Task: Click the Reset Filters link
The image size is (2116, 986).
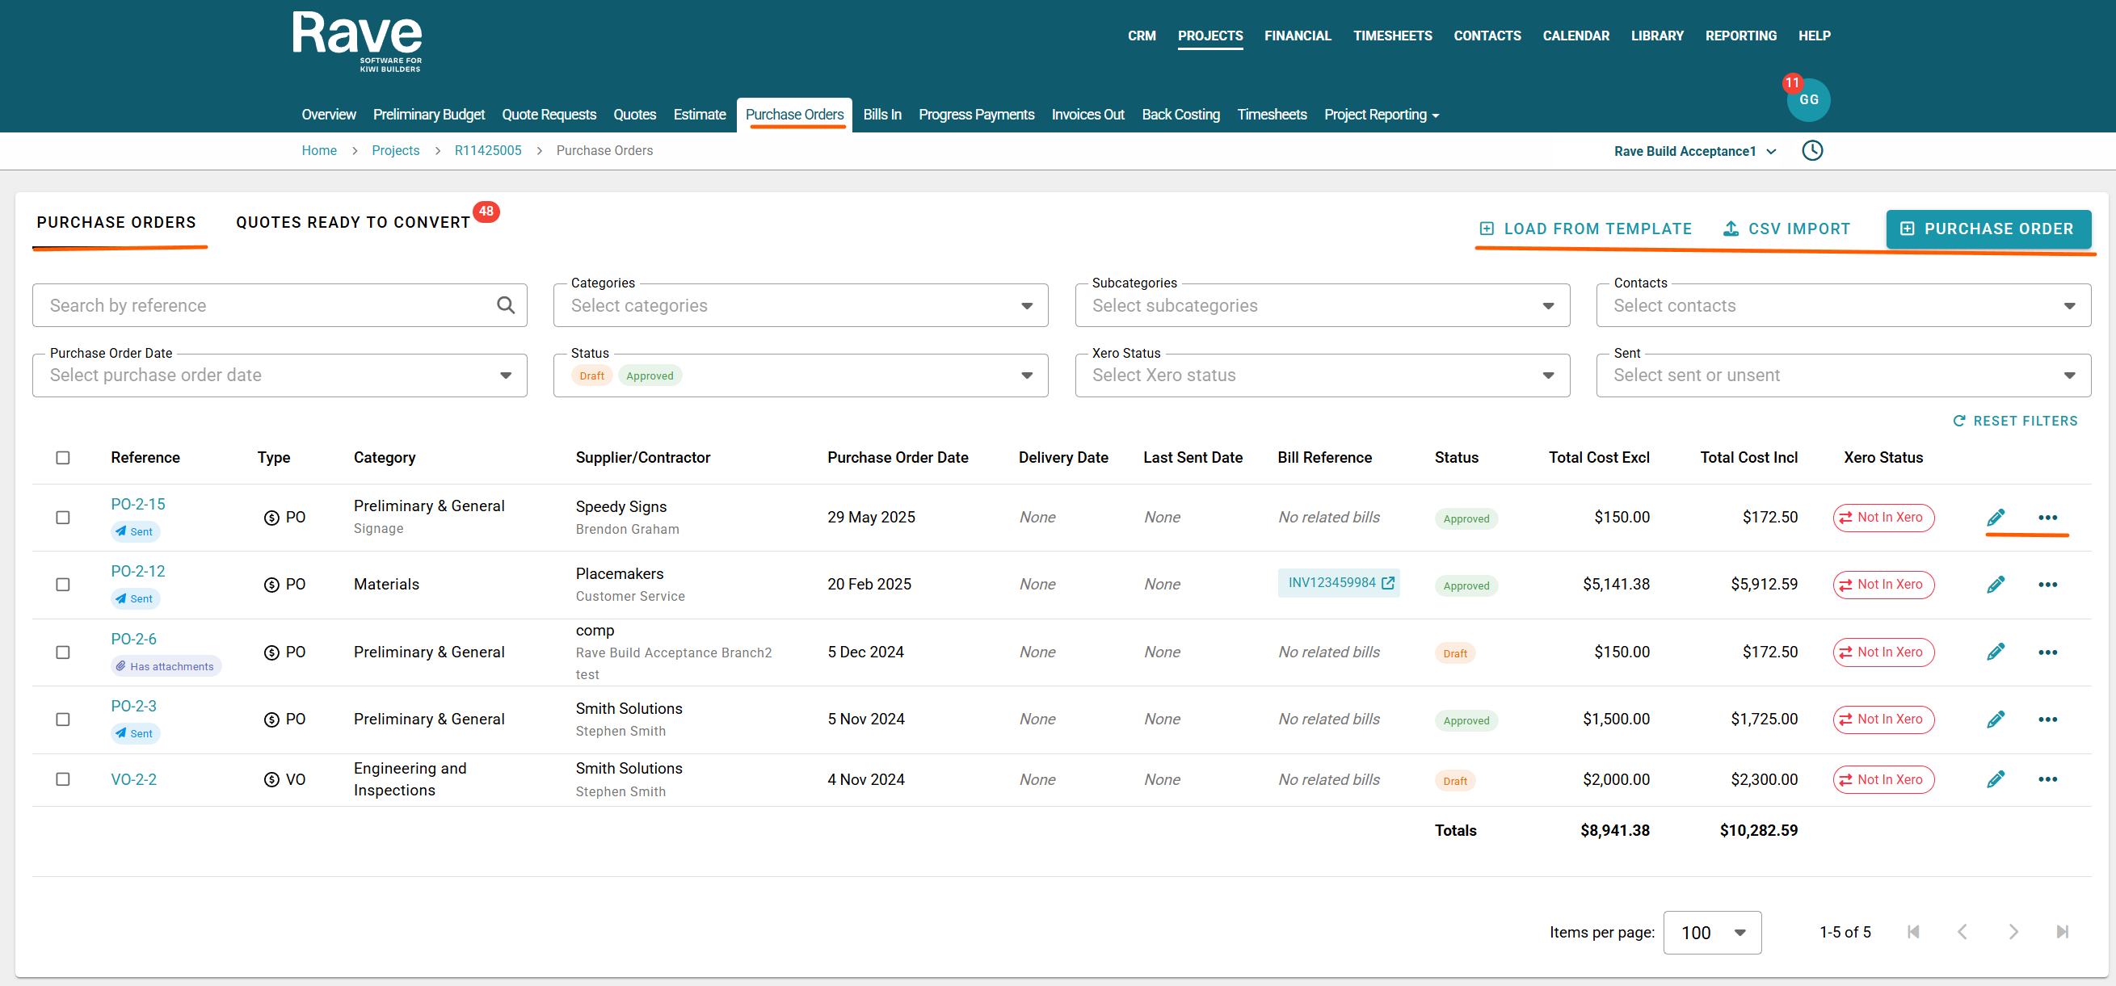Action: tap(2014, 422)
